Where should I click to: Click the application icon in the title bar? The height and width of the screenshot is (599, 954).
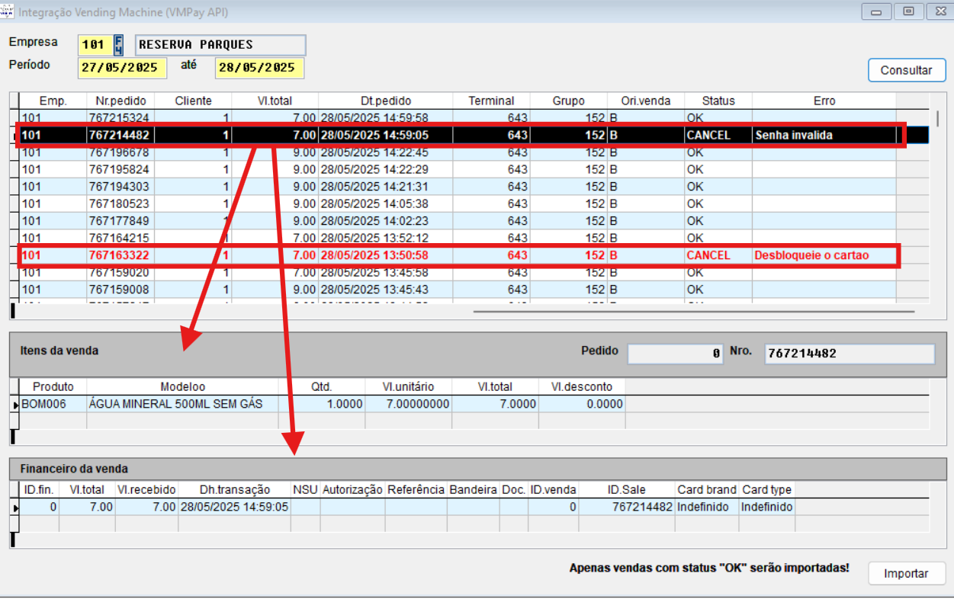(x=8, y=12)
